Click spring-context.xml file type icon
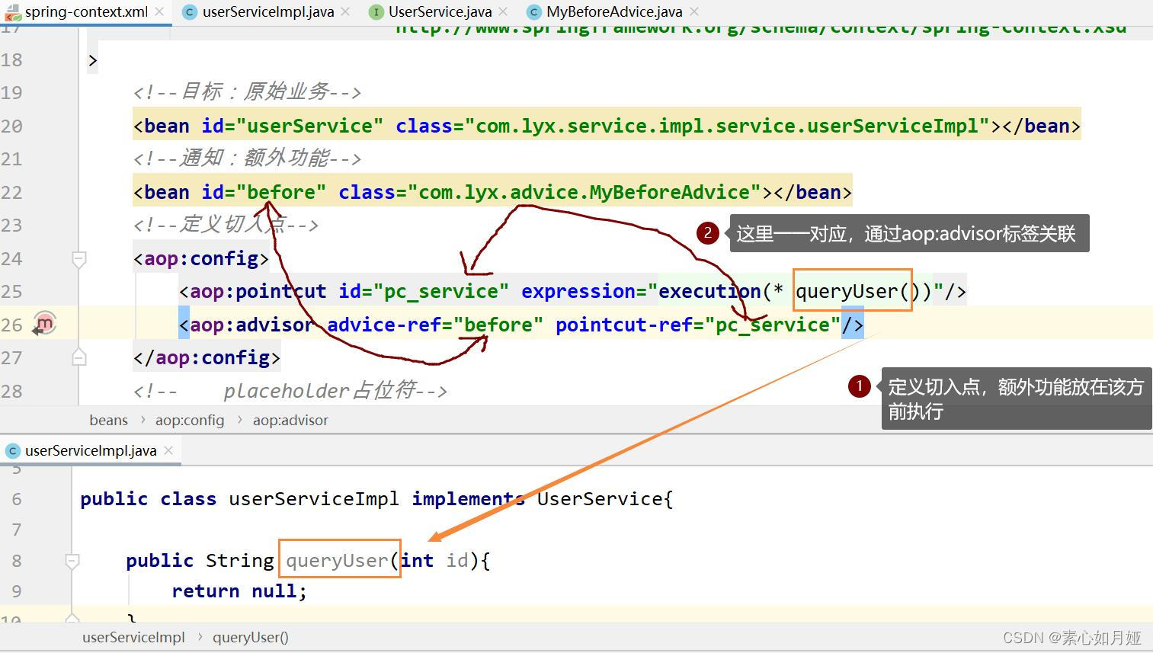 [12, 11]
